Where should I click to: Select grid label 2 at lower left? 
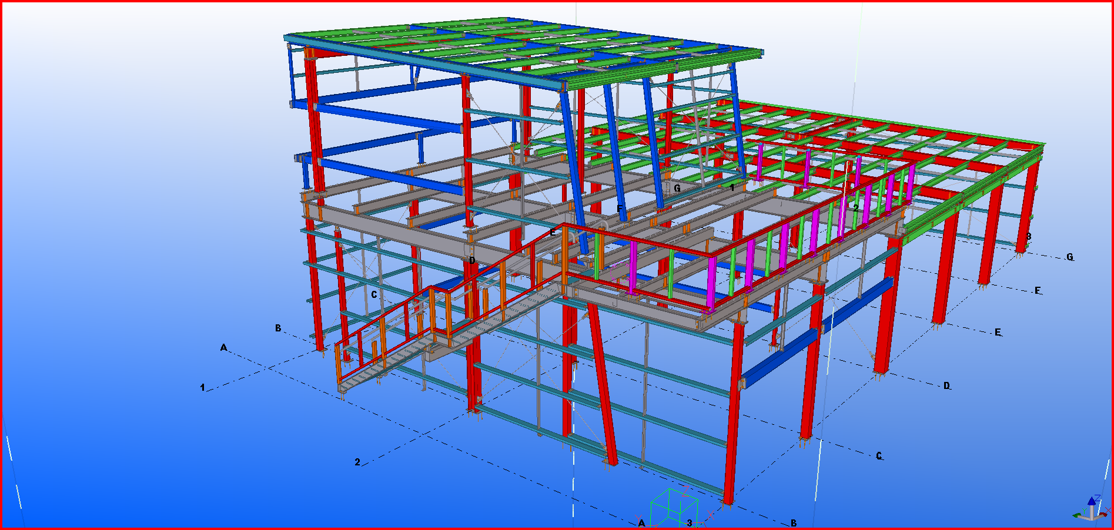point(357,462)
